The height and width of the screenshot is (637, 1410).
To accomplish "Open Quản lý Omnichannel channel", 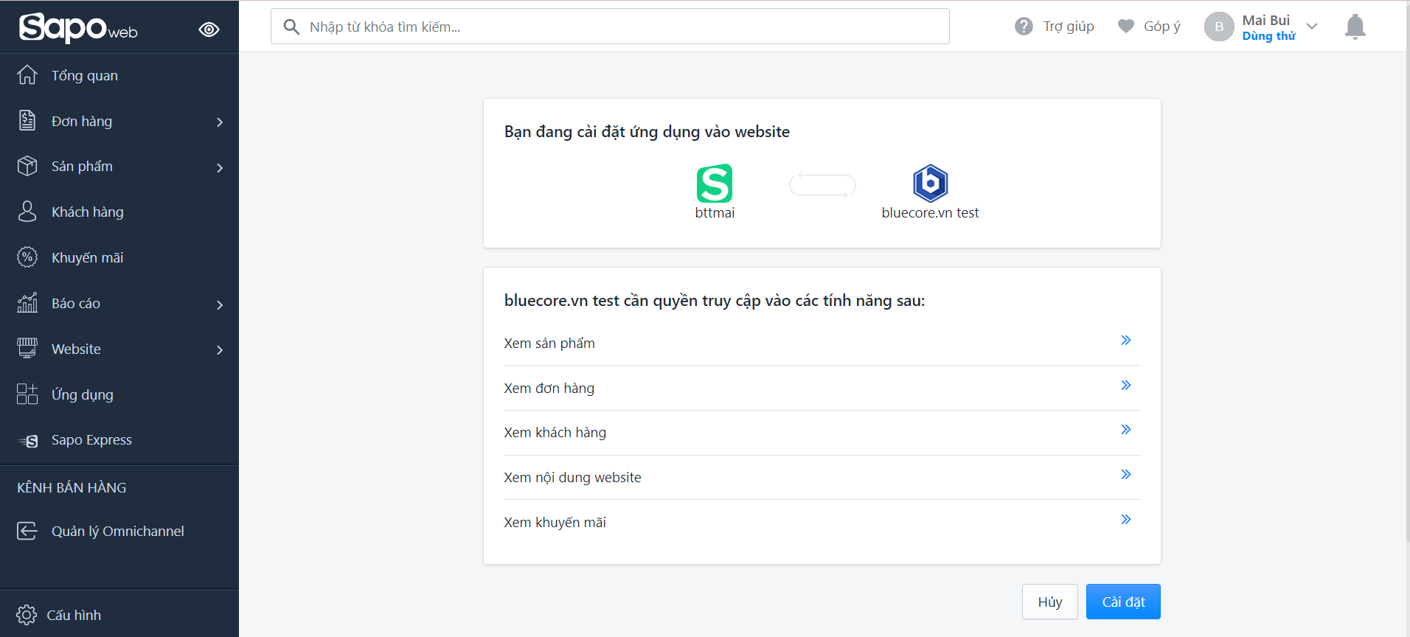I will 117,532.
